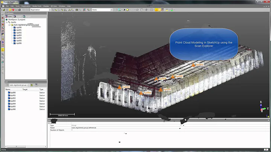This screenshot has height=152, width=271.
Task: Click the target-based registration icon with red corners
Action: 84,10
